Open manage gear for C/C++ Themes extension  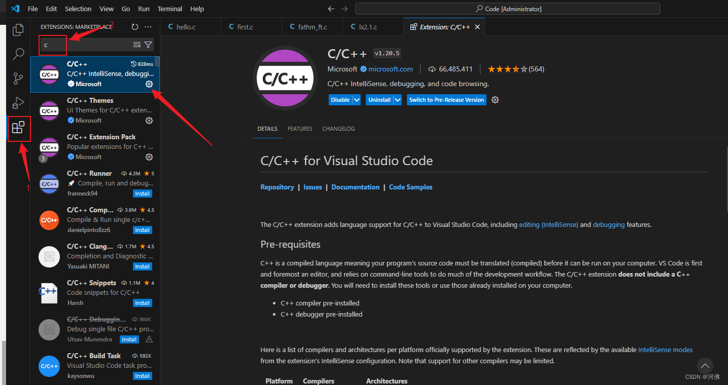click(x=149, y=121)
